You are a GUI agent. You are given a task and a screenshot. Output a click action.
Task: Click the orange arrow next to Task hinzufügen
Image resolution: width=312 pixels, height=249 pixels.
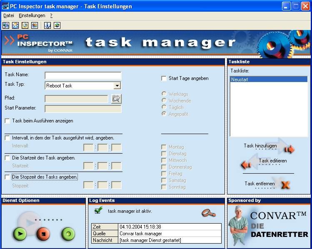pyautogui.click(x=290, y=149)
